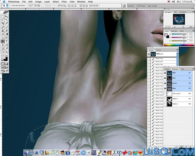Image resolution: width=195 pixels, height=156 pixels.
Task: Open the input source flag menu
Action: (169, 2)
